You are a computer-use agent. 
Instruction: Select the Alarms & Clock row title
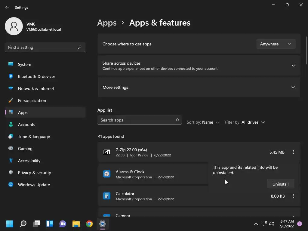click(x=130, y=172)
